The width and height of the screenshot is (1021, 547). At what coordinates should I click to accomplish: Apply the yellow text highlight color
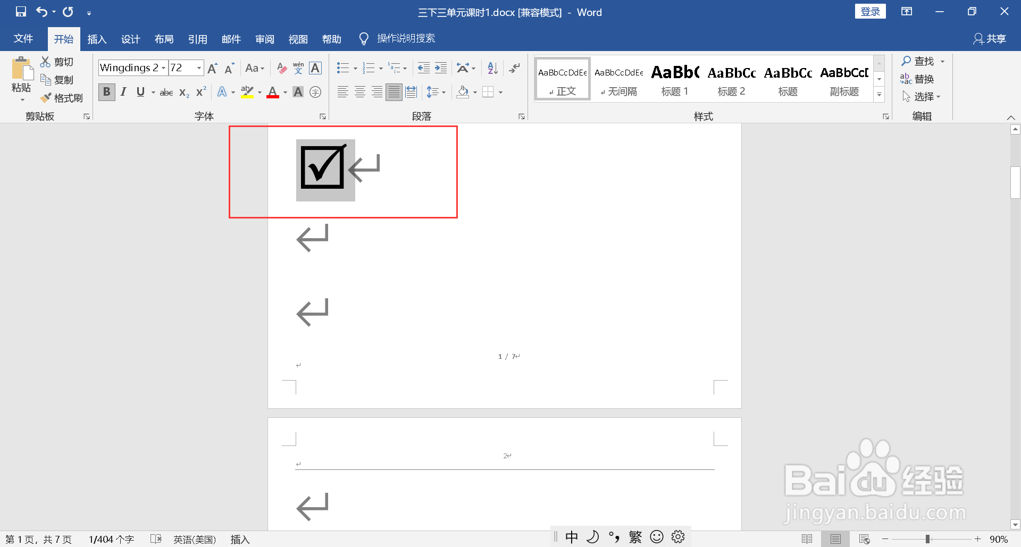(247, 92)
